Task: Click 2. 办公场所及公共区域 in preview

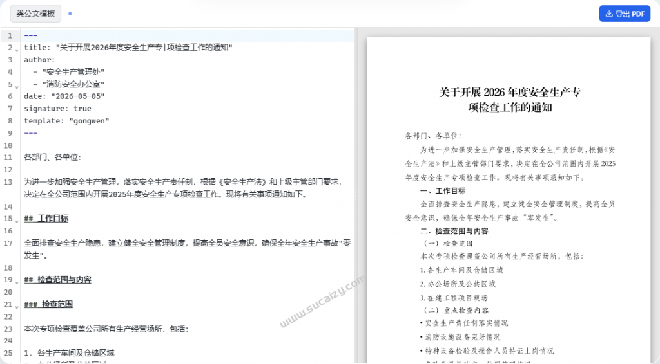Action: (458, 284)
